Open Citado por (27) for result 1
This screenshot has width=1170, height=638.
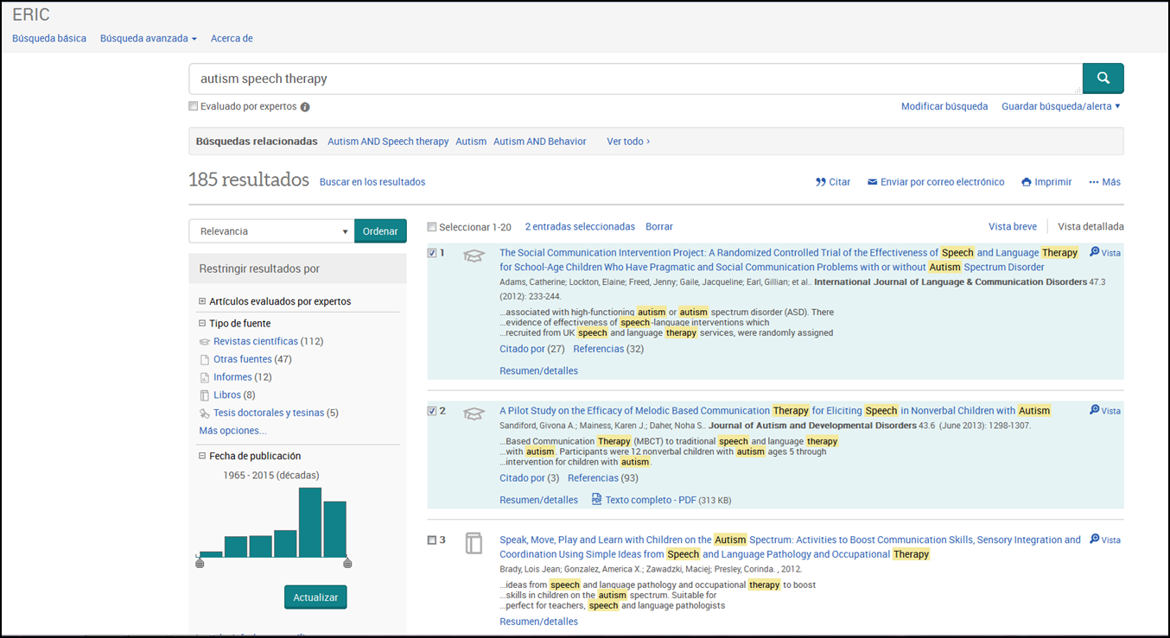(x=532, y=349)
